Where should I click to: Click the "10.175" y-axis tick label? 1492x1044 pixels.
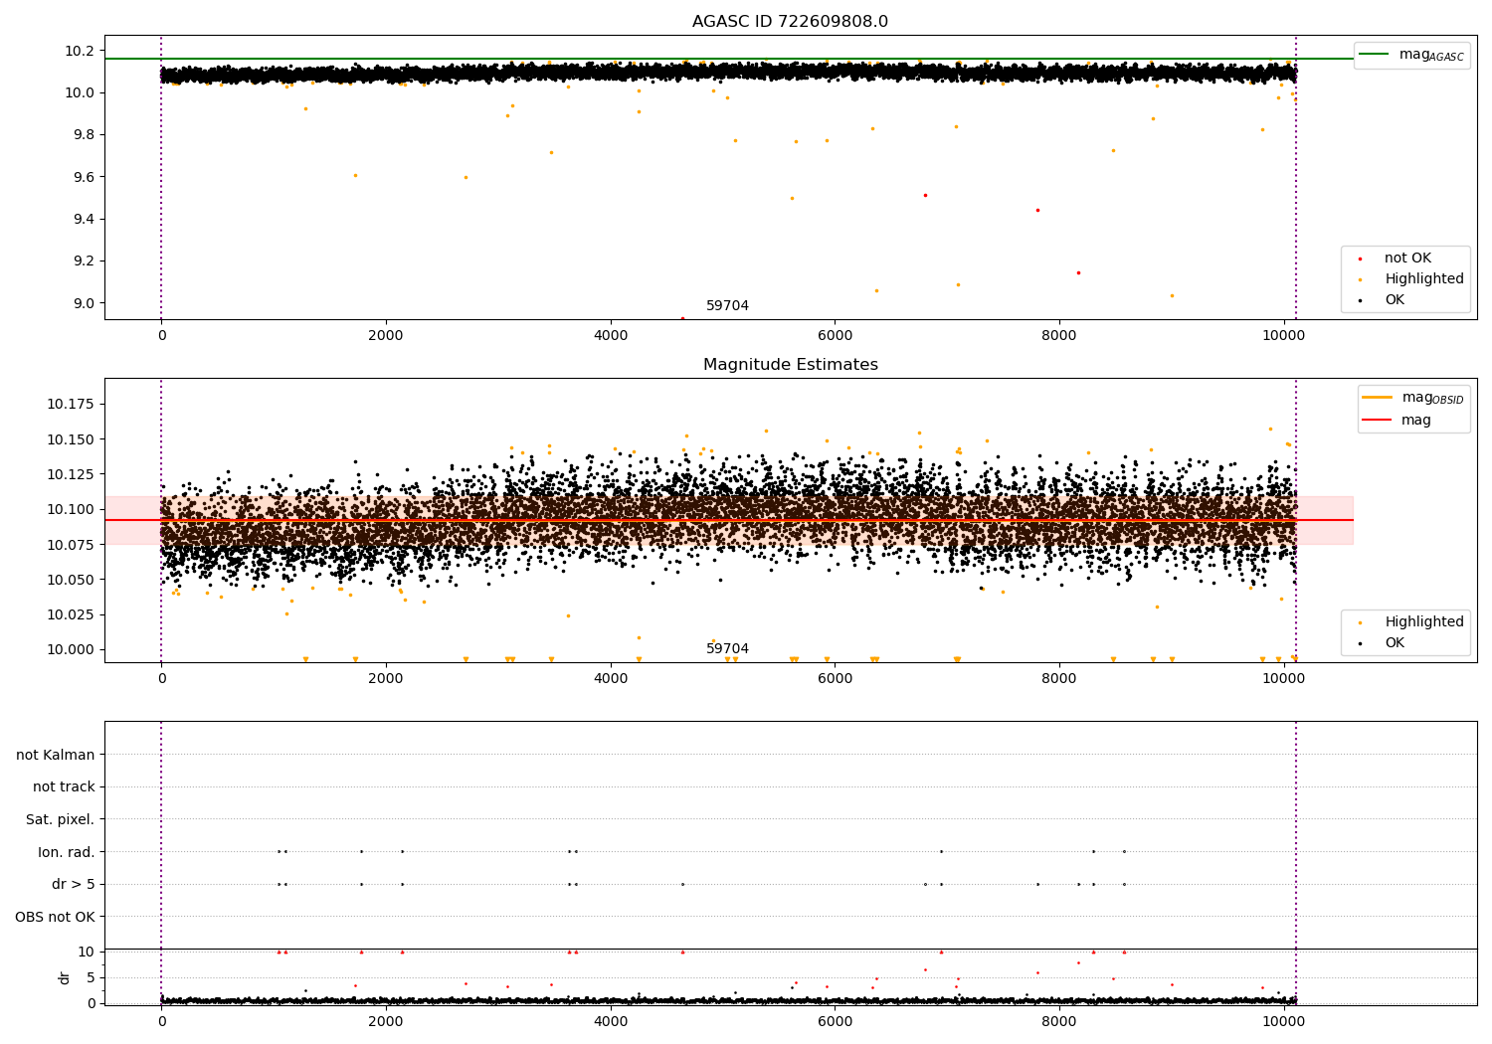click(72, 404)
